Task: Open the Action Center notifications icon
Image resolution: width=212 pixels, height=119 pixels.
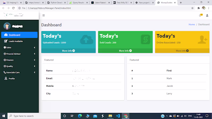Action: pyautogui.click(x=207, y=116)
